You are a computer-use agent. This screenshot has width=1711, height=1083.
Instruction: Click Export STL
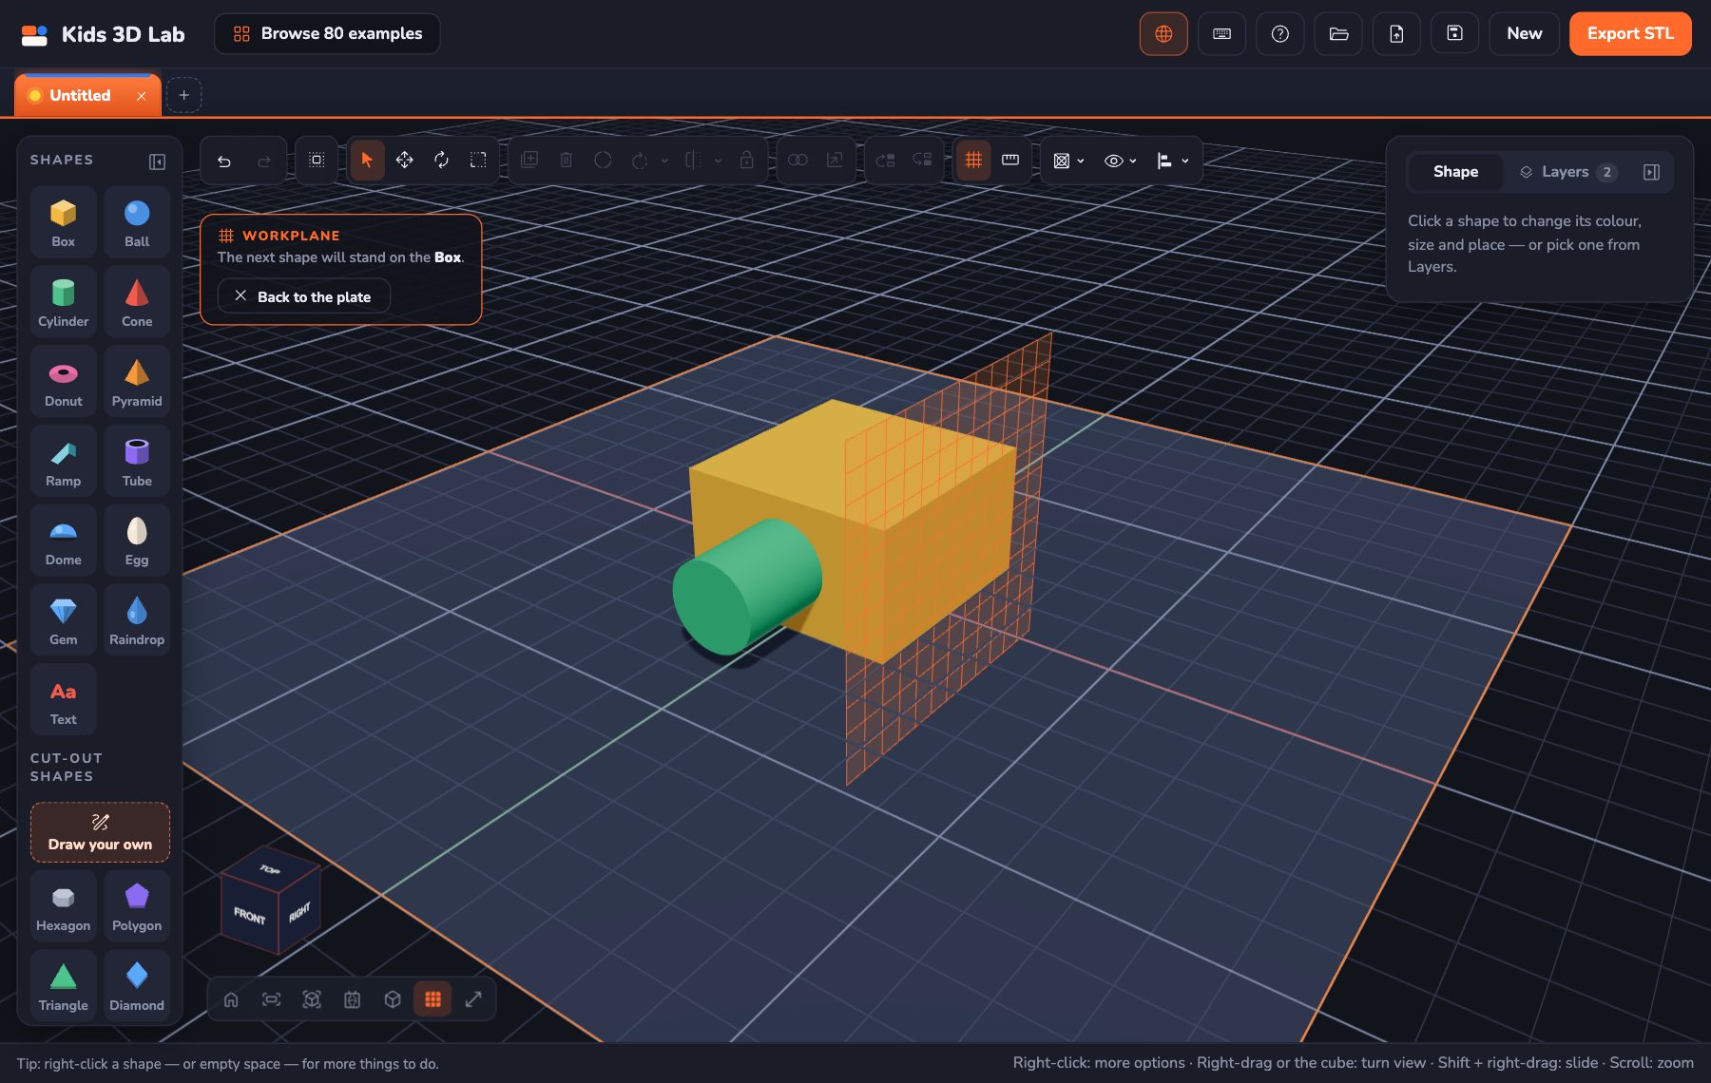tap(1630, 34)
